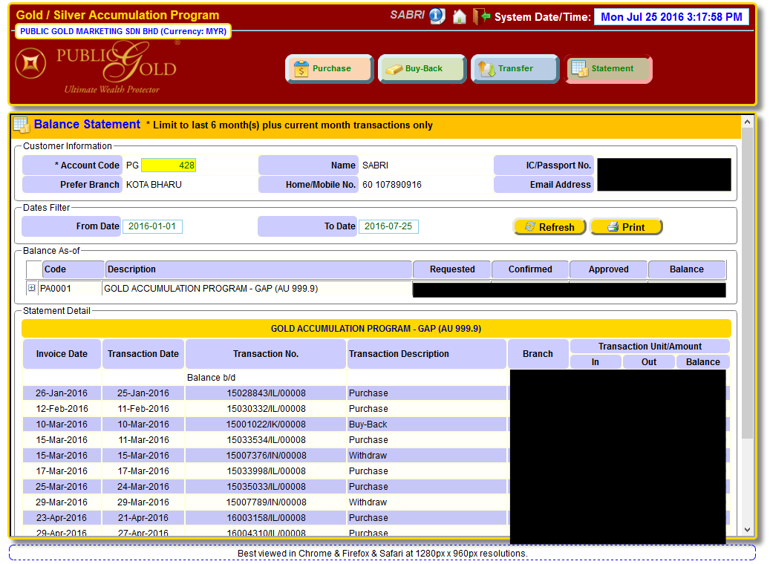The width and height of the screenshot is (770, 564).
Task: Click the Description column header
Action: point(258,269)
